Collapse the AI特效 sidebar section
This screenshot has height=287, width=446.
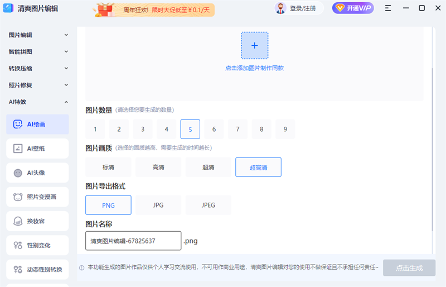click(x=38, y=102)
